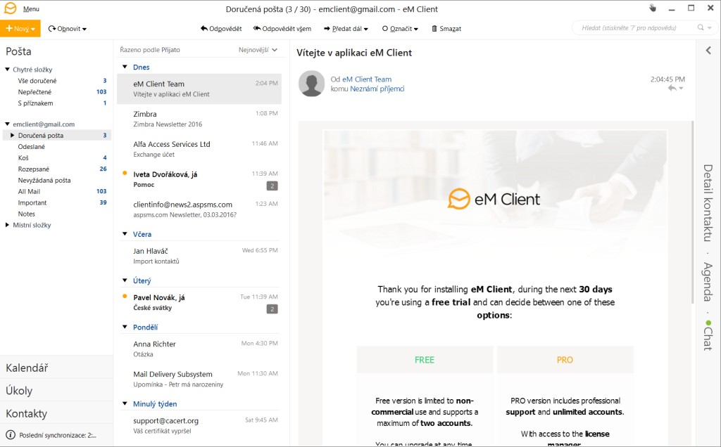The image size is (721, 447).
Task: Open the Obnovit dropdown arrow
Action: point(84,29)
